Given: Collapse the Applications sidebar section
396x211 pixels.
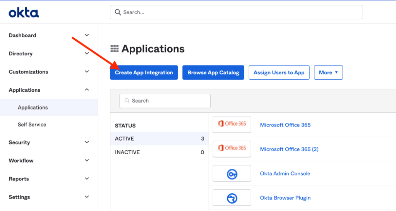Looking at the screenshot, I should point(87,90).
